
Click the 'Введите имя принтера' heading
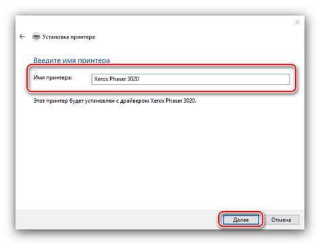(x=72, y=60)
